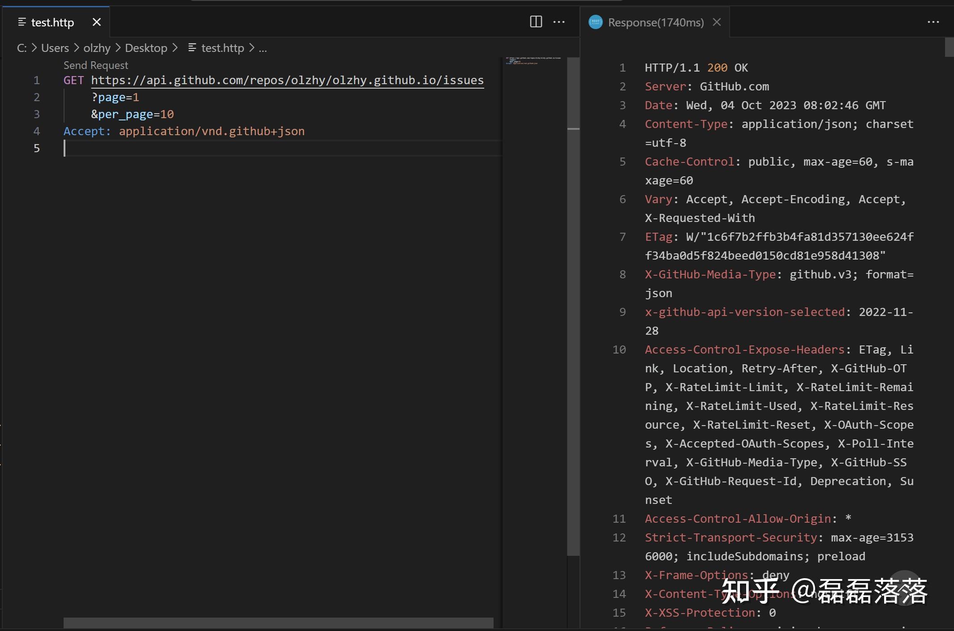Click the Server: GitHub.com header line
This screenshot has width=954, height=631.
(x=707, y=86)
